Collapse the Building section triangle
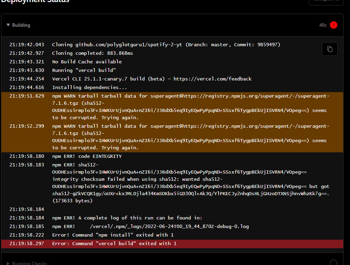Screen dimensions: 350x265 (8, 25)
